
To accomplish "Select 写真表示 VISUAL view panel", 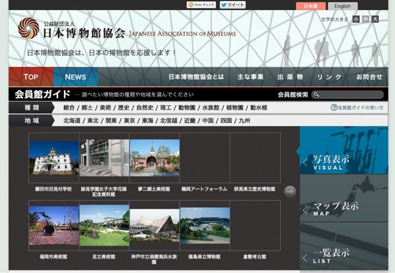I will (344, 151).
